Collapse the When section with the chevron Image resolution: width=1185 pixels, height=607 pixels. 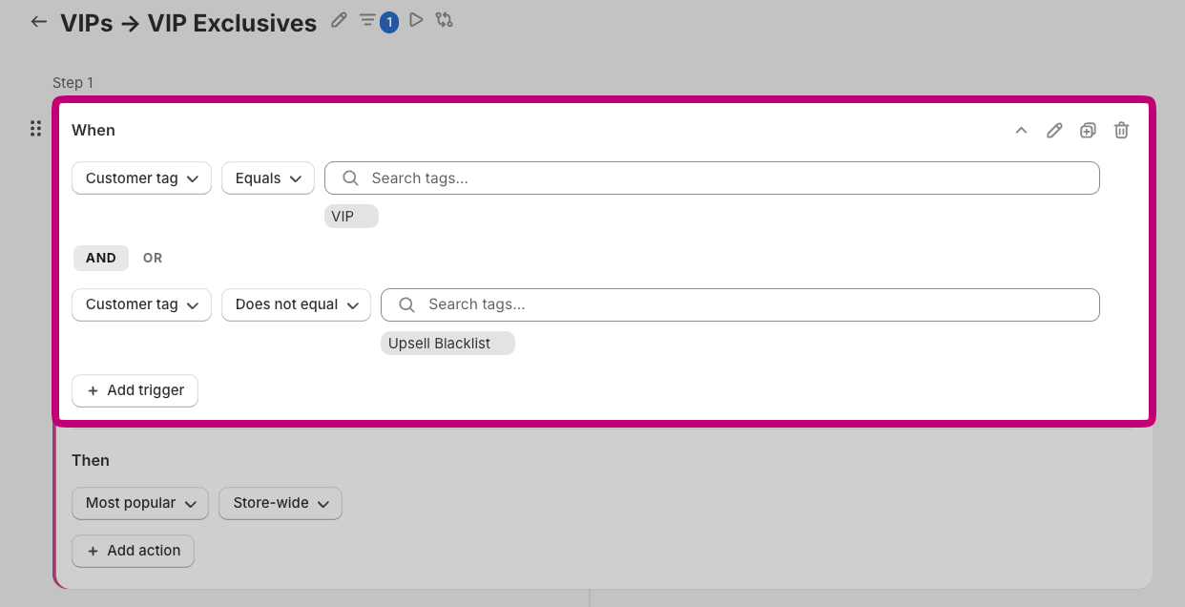click(x=1021, y=131)
